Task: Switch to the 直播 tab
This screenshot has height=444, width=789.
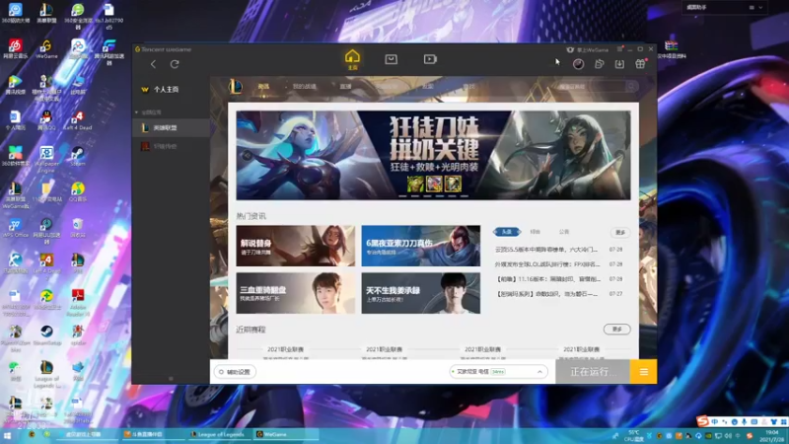Action: coord(346,87)
